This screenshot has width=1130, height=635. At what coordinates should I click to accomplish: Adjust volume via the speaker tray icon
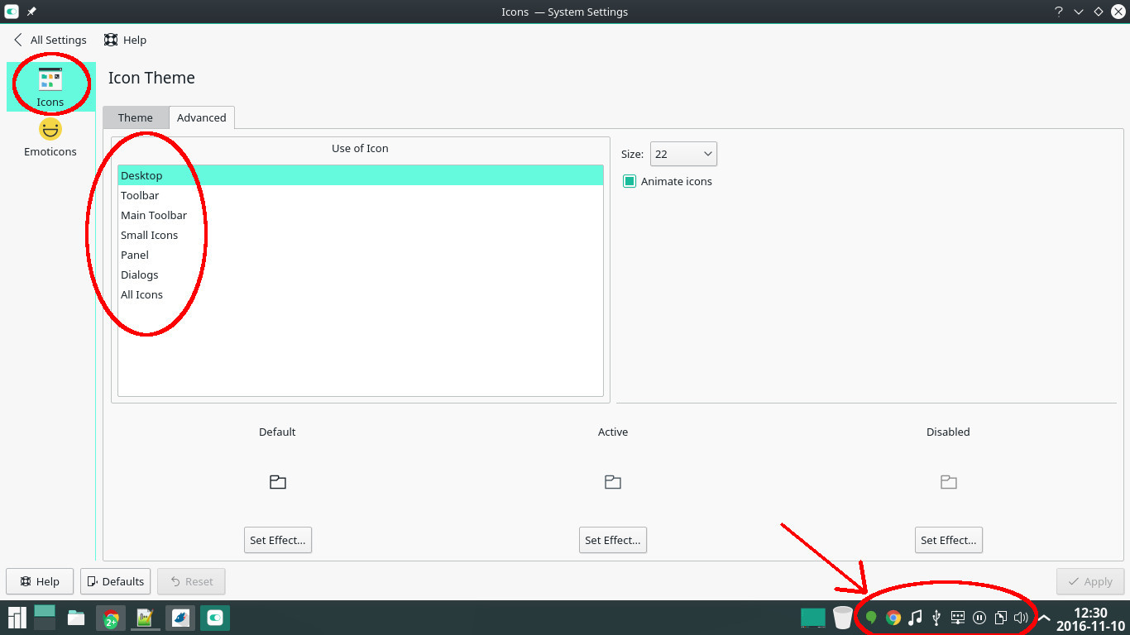tap(1020, 617)
